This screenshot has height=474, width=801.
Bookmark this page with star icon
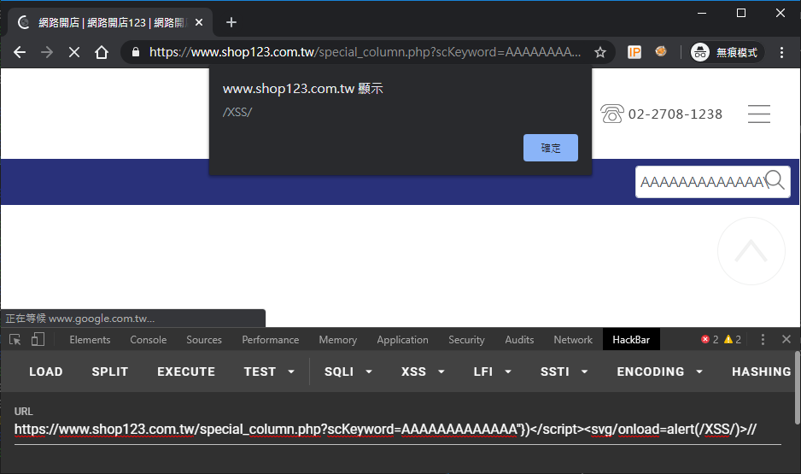[x=600, y=52]
